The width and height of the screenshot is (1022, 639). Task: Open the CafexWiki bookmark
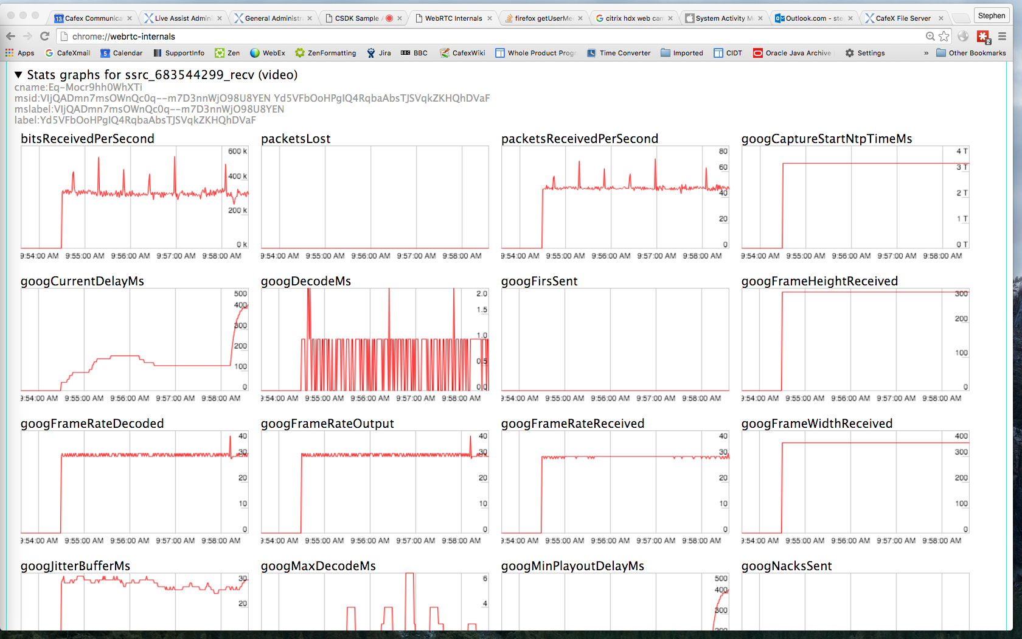point(462,53)
